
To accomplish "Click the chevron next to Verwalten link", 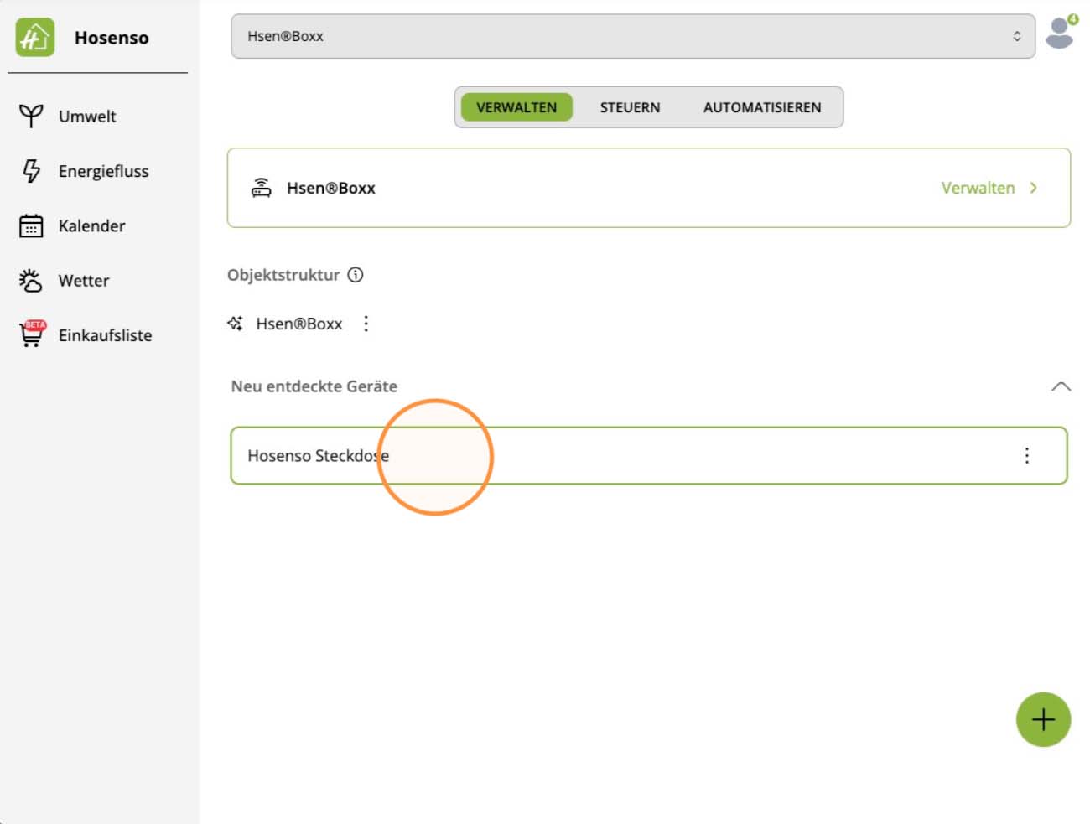I will [1034, 188].
